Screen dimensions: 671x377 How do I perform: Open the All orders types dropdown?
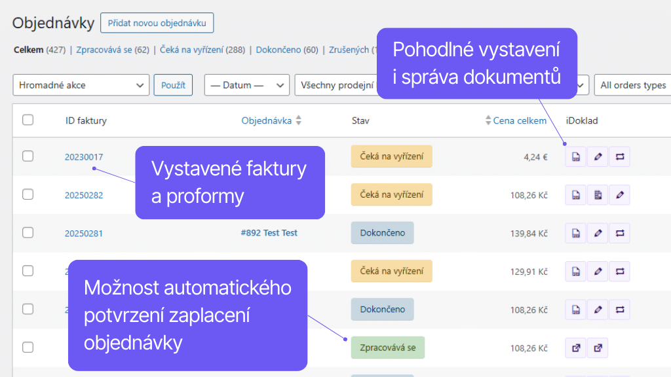[634, 85]
